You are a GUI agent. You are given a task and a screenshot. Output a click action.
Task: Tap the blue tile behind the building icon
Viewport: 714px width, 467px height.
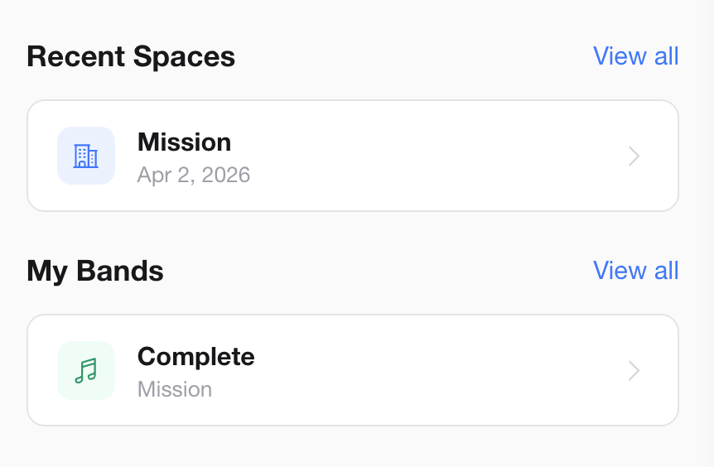pyautogui.click(x=67, y=137)
